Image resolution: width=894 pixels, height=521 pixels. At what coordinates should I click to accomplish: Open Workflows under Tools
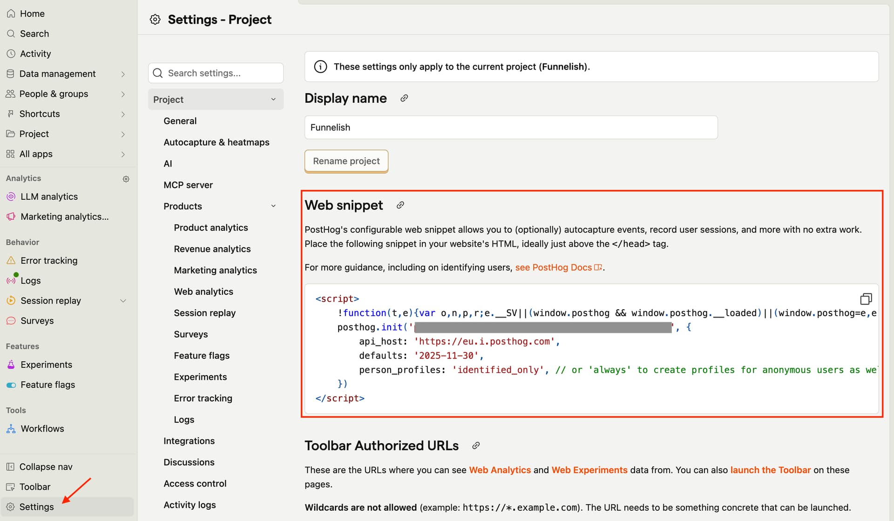pyautogui.click(x=42, y=428)
